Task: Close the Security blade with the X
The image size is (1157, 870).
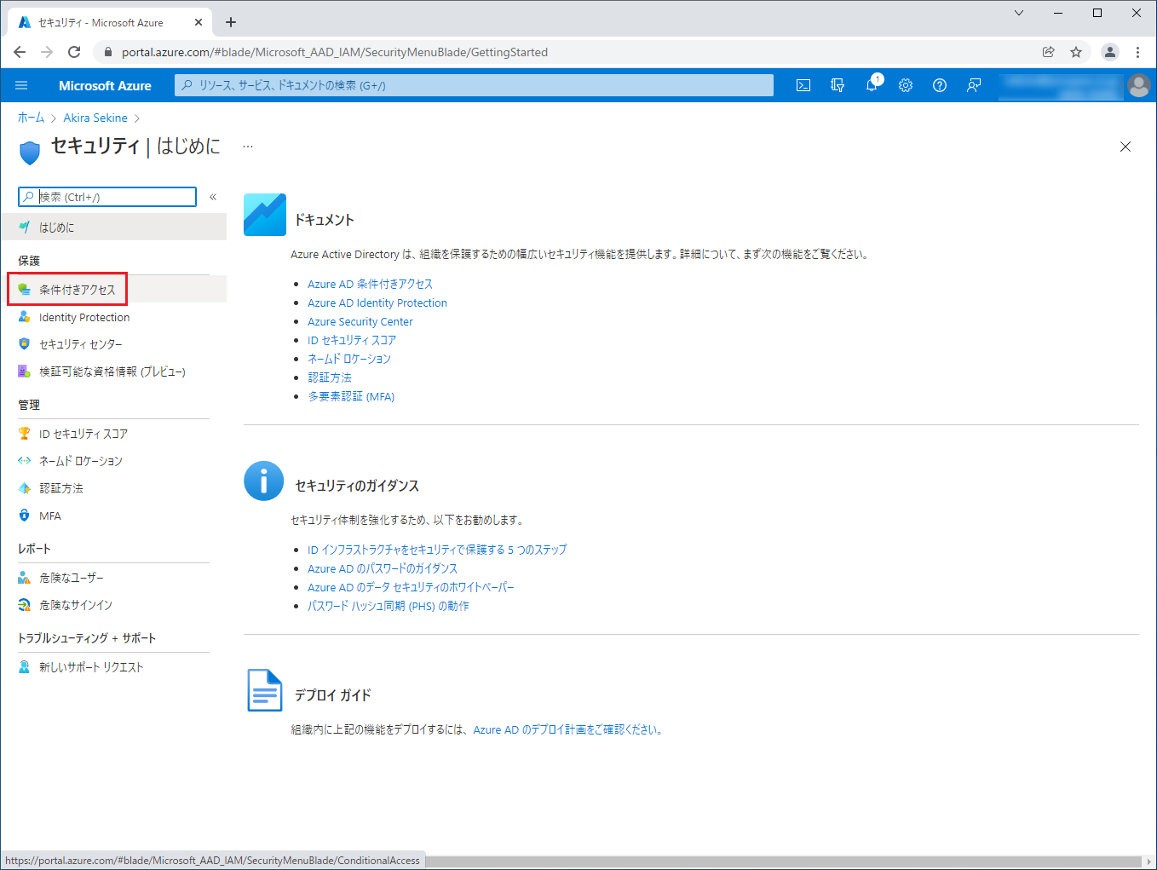Action: tap(1125, 147)
